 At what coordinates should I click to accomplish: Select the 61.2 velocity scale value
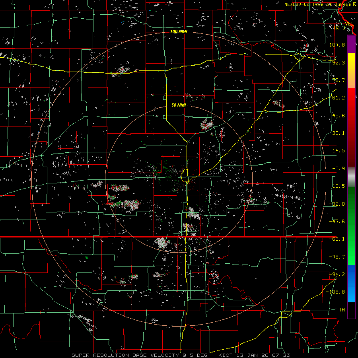339,98
